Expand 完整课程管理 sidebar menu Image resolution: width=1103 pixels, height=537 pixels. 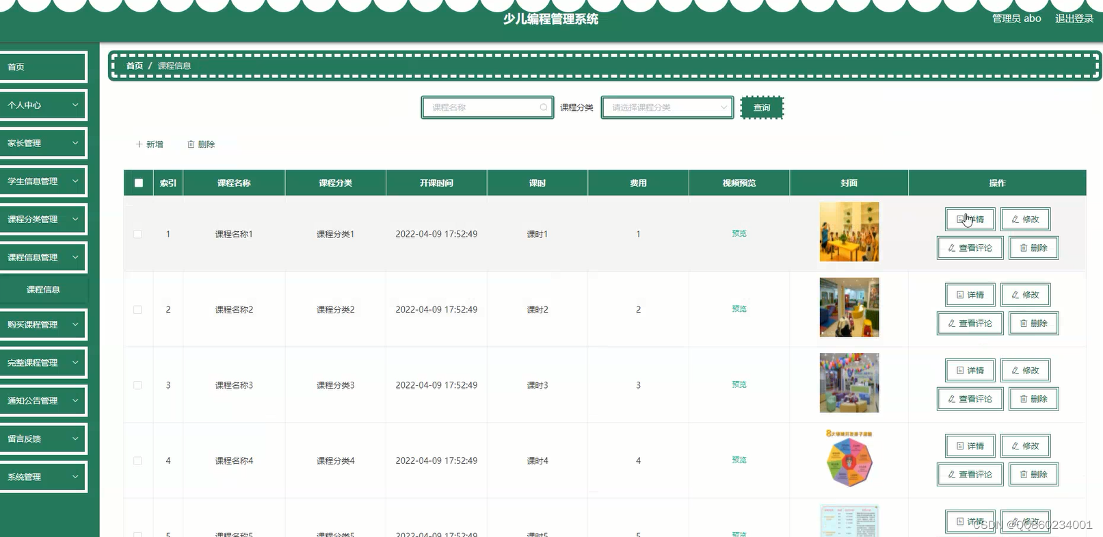point(43,363)
